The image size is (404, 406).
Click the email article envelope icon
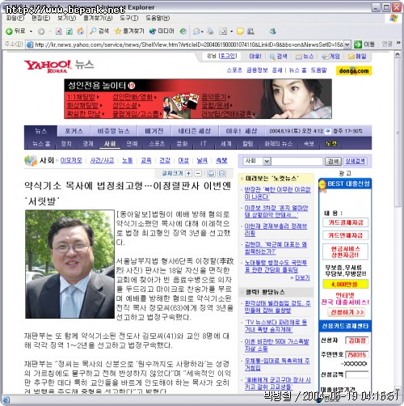tap(222, 173)
